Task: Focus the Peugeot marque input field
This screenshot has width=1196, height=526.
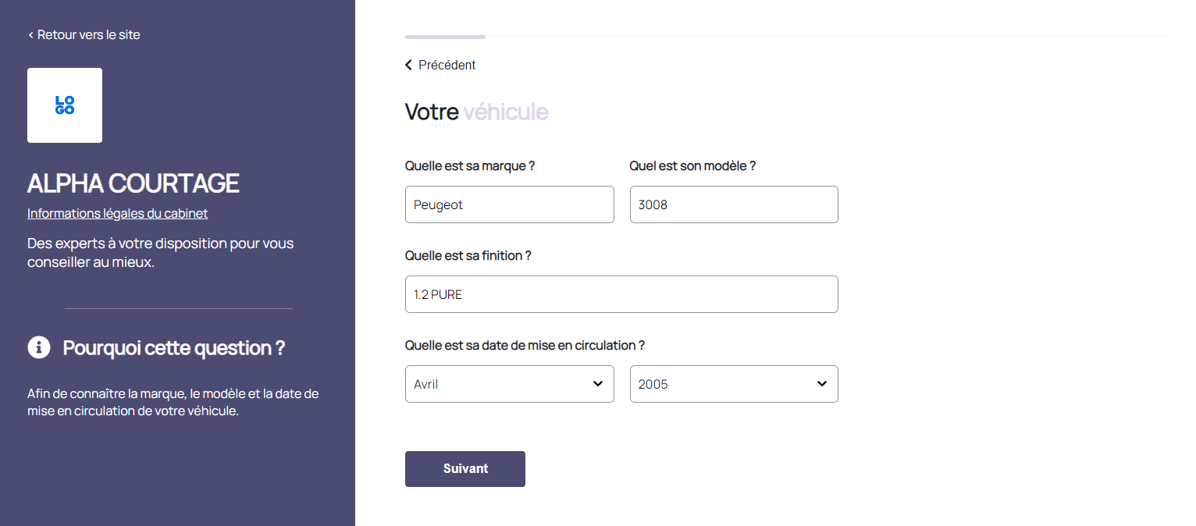Action: [x=509, y=204]
